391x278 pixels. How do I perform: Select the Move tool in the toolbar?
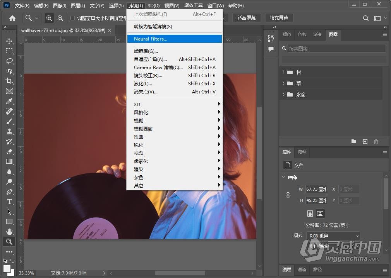[9, 41]
